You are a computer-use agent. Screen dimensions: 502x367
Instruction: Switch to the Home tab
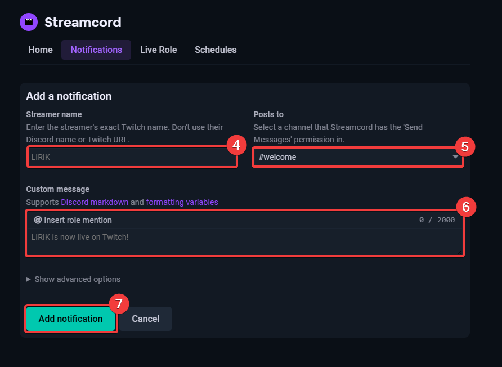click(x=40, y=50)
